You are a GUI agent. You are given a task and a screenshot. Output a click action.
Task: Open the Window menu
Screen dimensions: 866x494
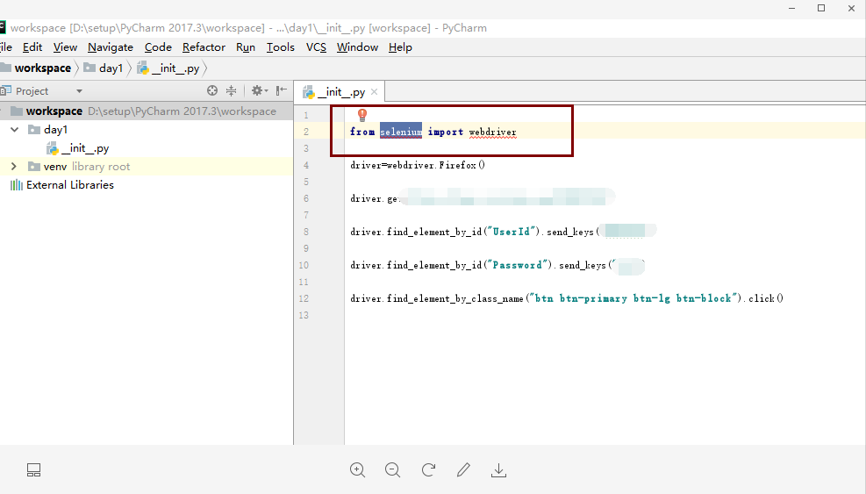point(357,47)
